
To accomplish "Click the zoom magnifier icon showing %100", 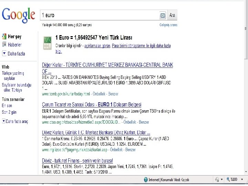I will (x=228, y=179).
